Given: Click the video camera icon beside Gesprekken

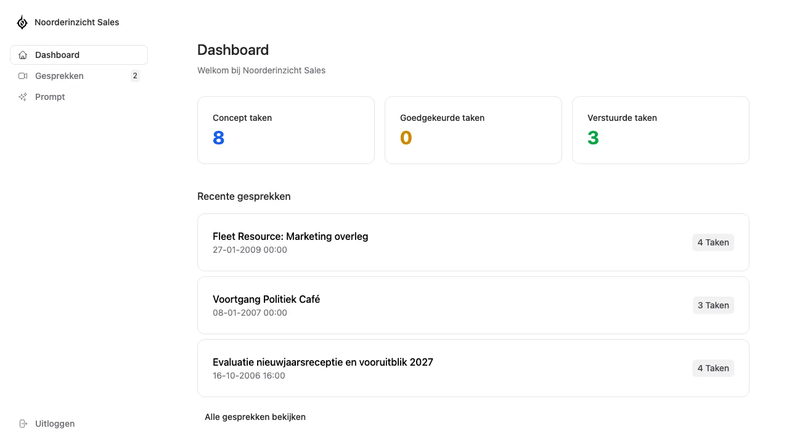Looking at the screenshot, I should coord(23,76).
